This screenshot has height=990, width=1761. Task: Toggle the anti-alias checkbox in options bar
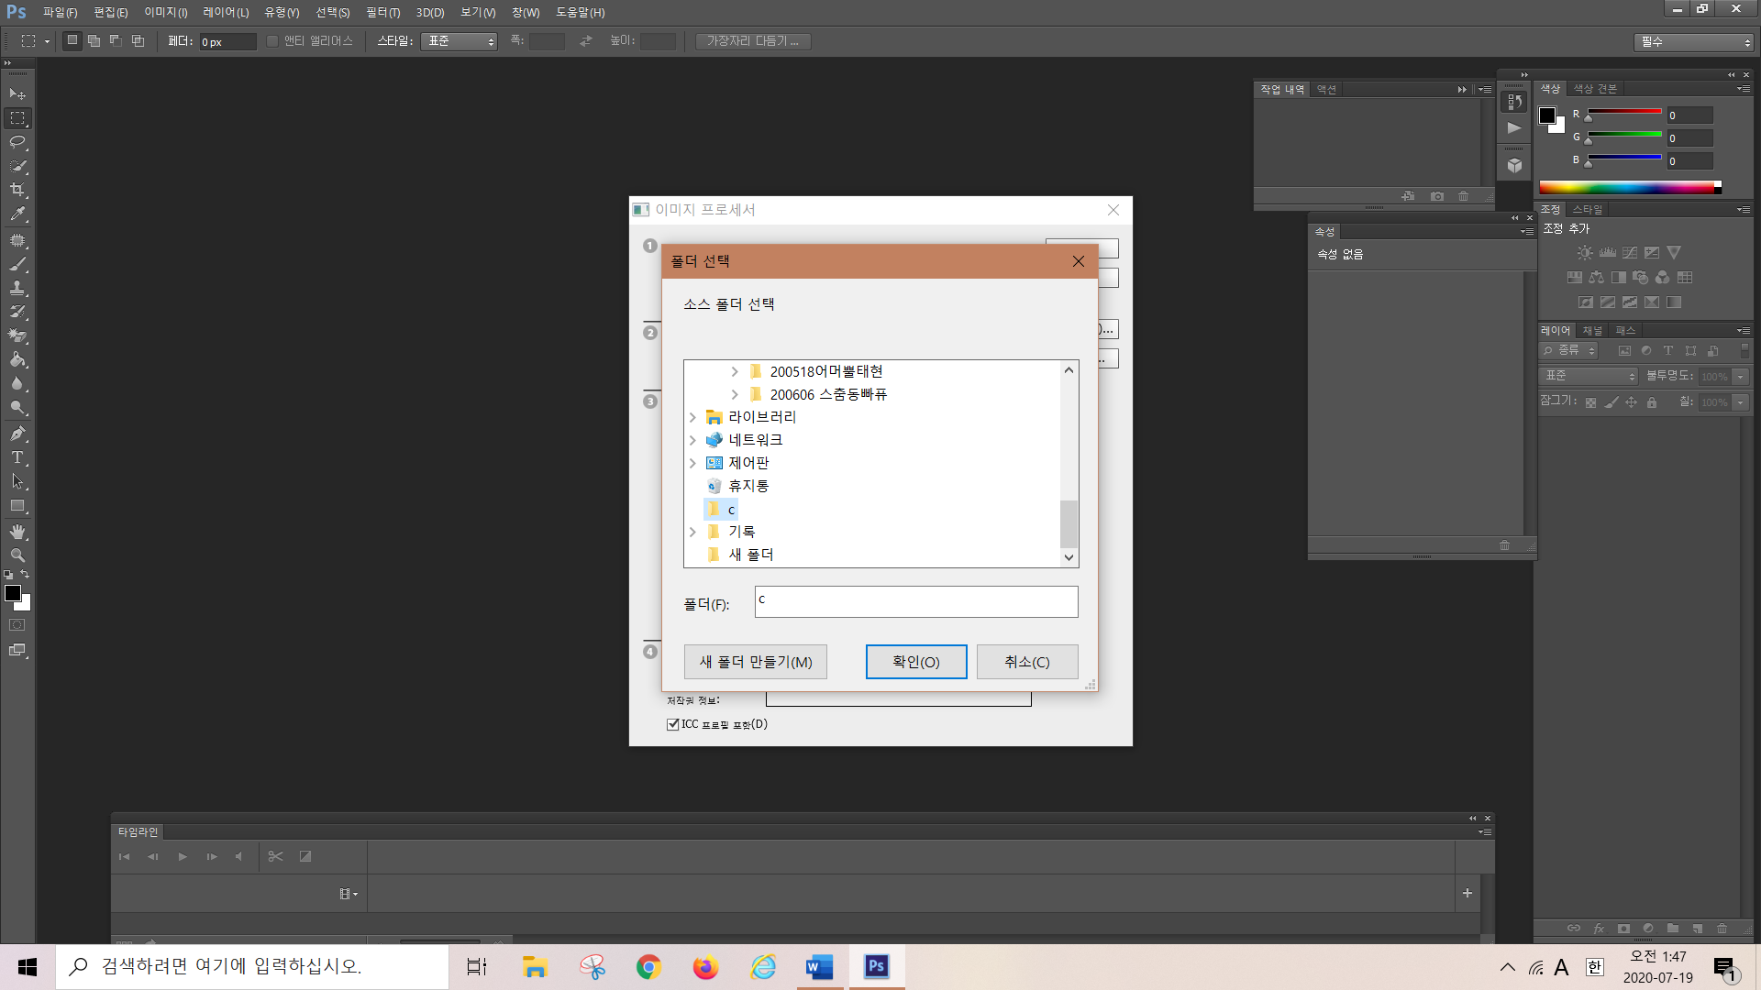point(272,41)
